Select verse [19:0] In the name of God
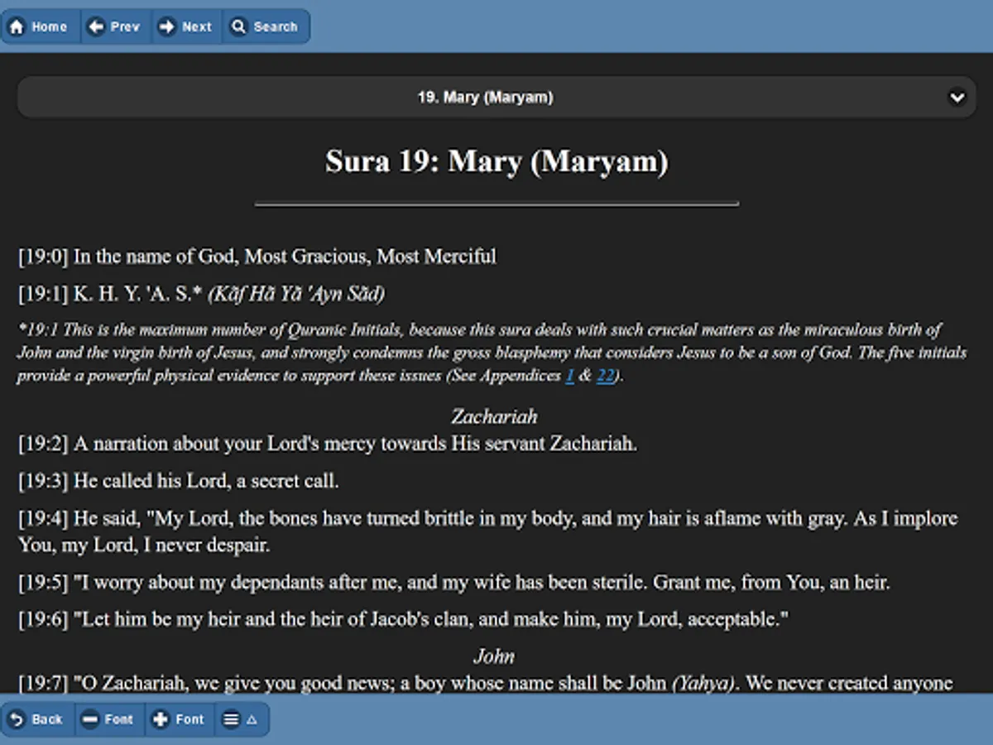 pos(257,257)
